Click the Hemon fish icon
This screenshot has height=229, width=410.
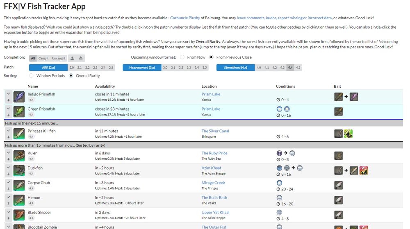click(19, 201)
